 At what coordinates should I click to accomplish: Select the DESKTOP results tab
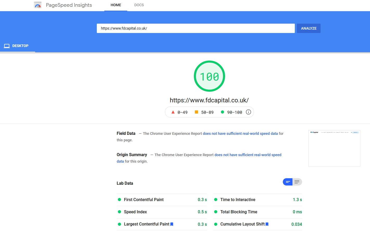pos(17,46)
